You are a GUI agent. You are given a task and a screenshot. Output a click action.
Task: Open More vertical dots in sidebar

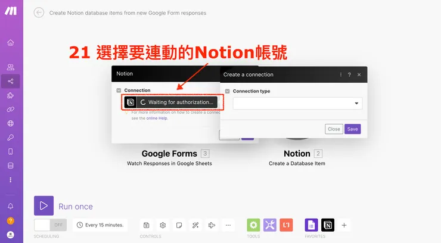pyautogui.click(x=10, y=180)
